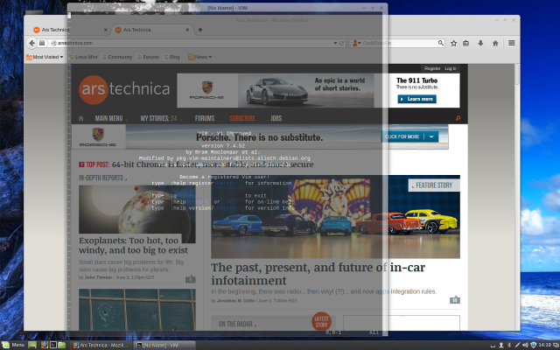The height and width of the screenshot is (350, 560).
Task: Click the feature story toy cars image
Action: pos(335,217)
